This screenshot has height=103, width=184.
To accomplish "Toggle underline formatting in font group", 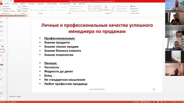I will click(x=36, y=10).
